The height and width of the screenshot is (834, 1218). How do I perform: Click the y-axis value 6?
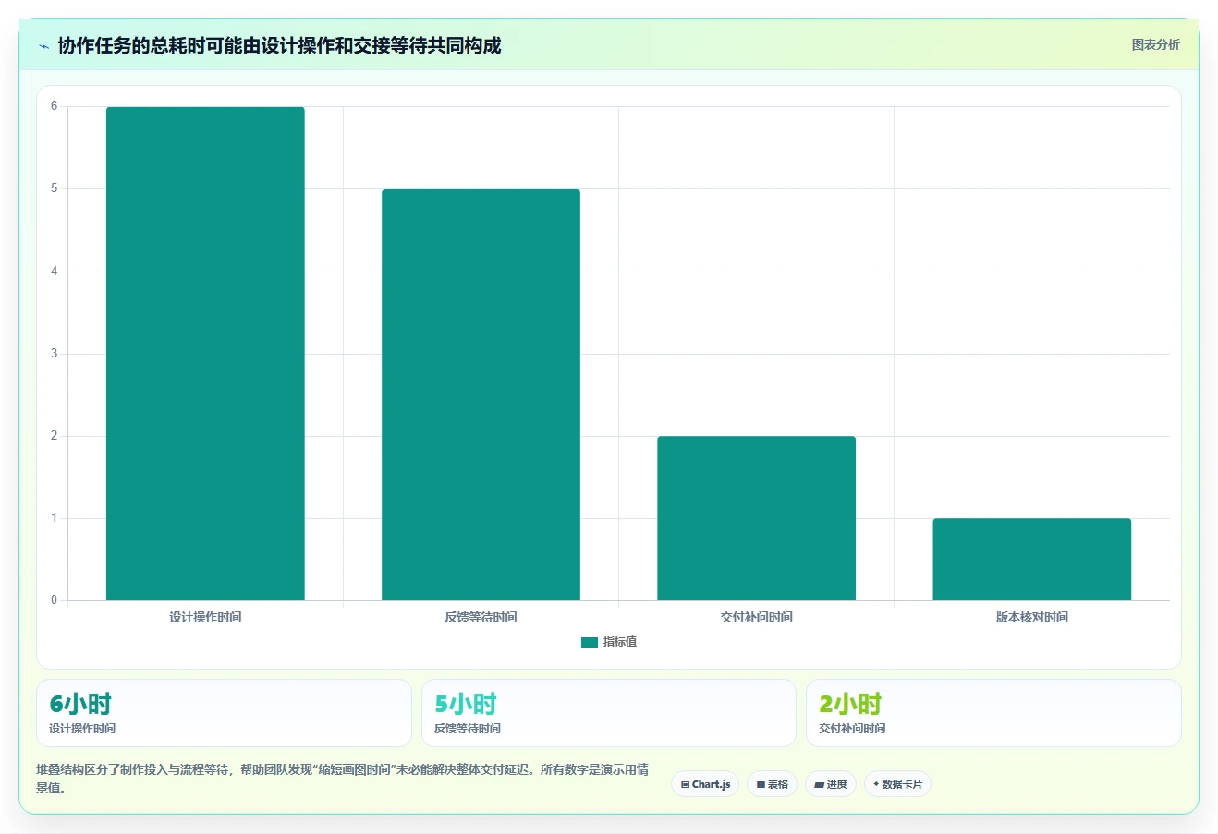pos(55,106)
